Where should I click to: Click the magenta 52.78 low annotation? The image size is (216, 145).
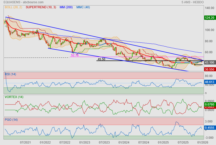75,55
